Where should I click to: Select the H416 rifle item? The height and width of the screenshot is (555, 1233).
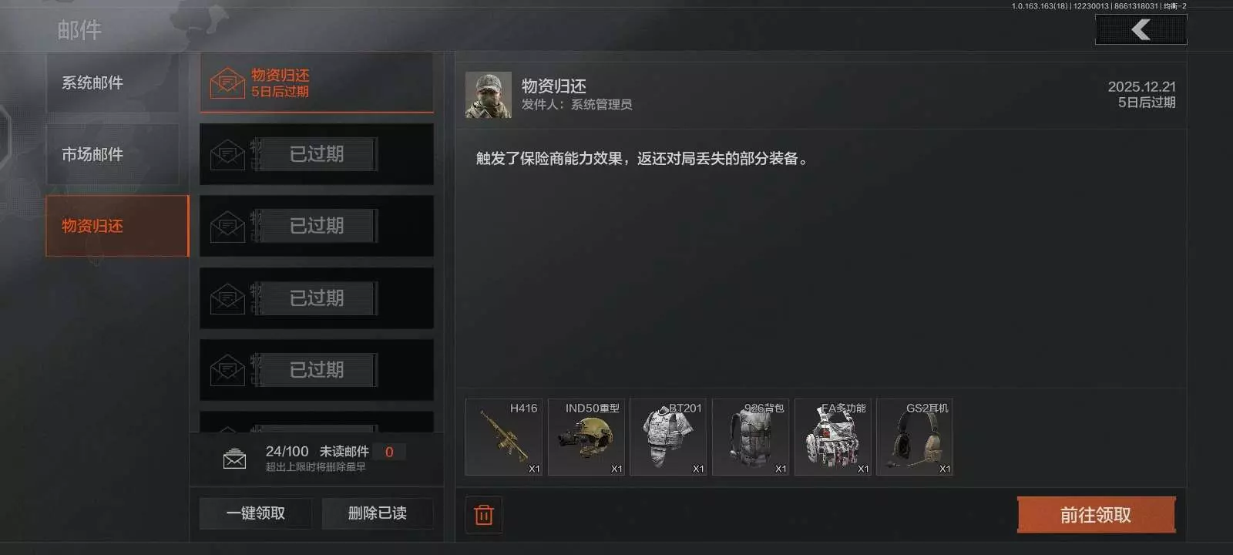504,437
